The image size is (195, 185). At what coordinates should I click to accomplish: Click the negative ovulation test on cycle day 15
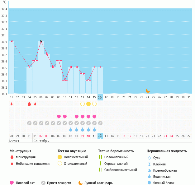94,104
